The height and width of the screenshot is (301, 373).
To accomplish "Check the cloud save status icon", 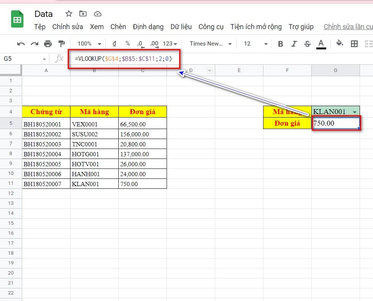I will tap(98, 14).
